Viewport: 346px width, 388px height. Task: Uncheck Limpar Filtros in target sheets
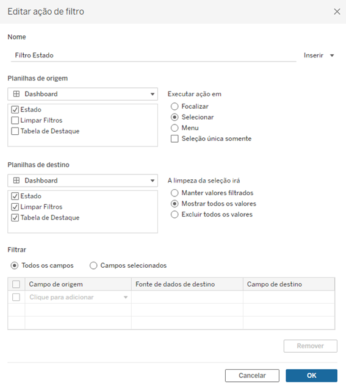(x=15, y=207)
